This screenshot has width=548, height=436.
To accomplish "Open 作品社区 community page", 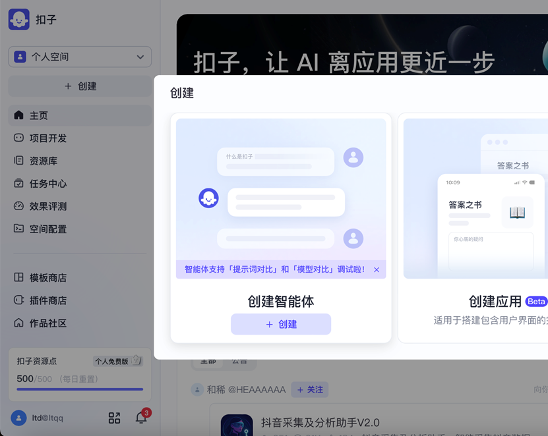I will [47, 323].
